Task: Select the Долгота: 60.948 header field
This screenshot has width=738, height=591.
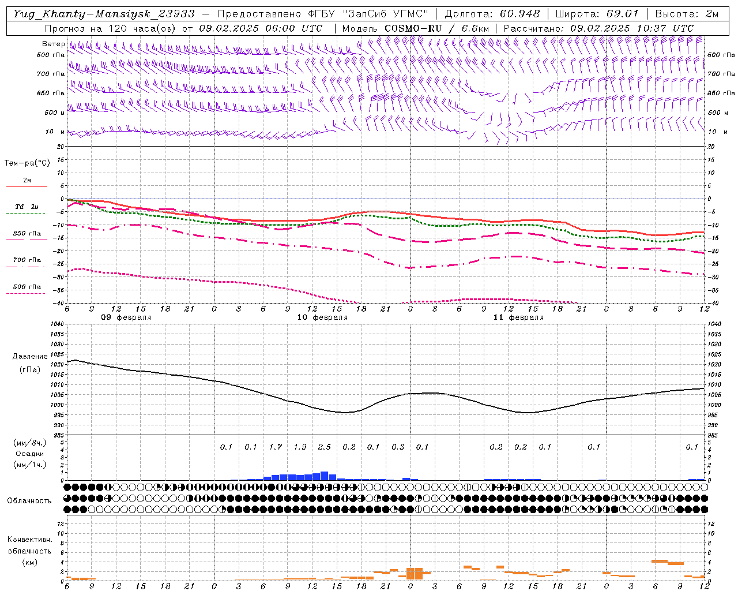Action: pyautogui.click(x=492, y=13)
